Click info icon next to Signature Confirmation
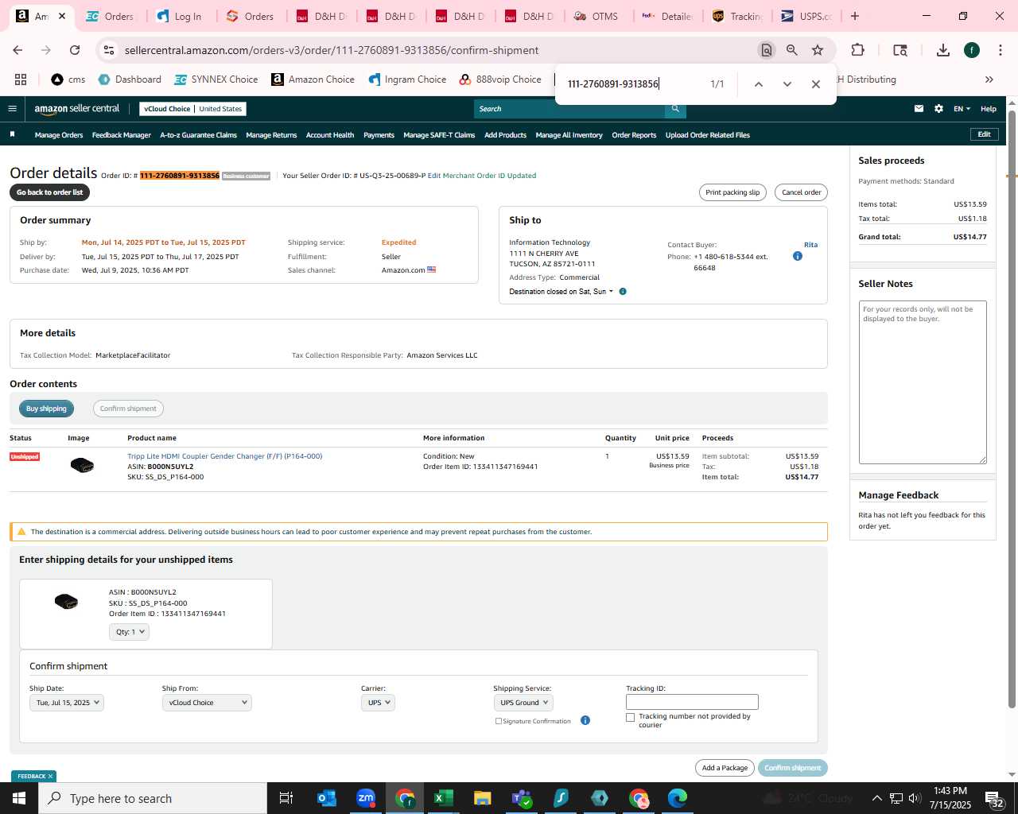 (585, 721)
